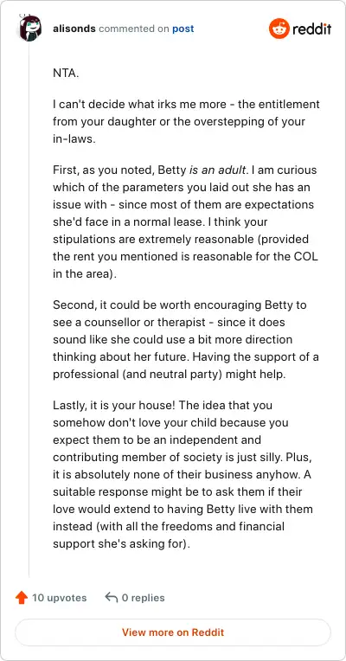Image resolution: width=346 pixels, height=661 pixels.
Task: Click the italic "is an adult" text
Action: (x=217, y=170)
